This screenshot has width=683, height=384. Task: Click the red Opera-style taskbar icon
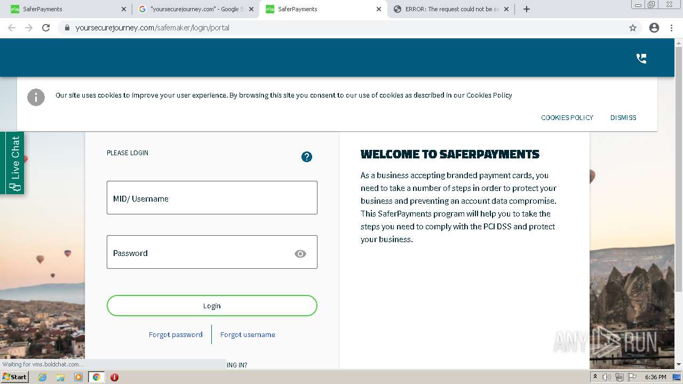pos(114,377)
